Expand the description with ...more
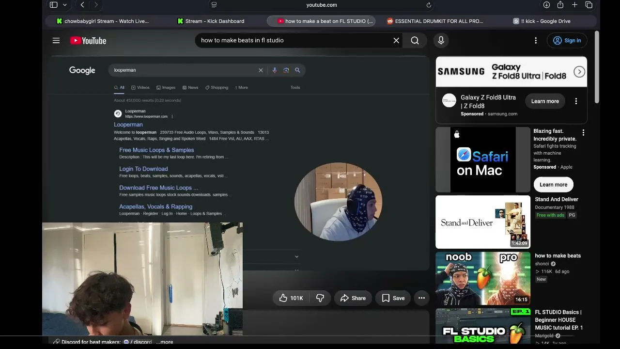Screen dimensions: 620x349 point(165,342)
